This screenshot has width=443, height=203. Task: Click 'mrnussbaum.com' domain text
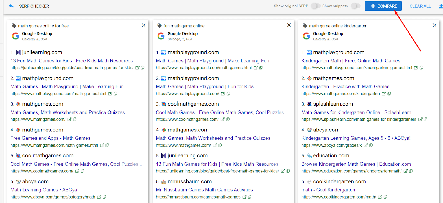tap(190, 181)
